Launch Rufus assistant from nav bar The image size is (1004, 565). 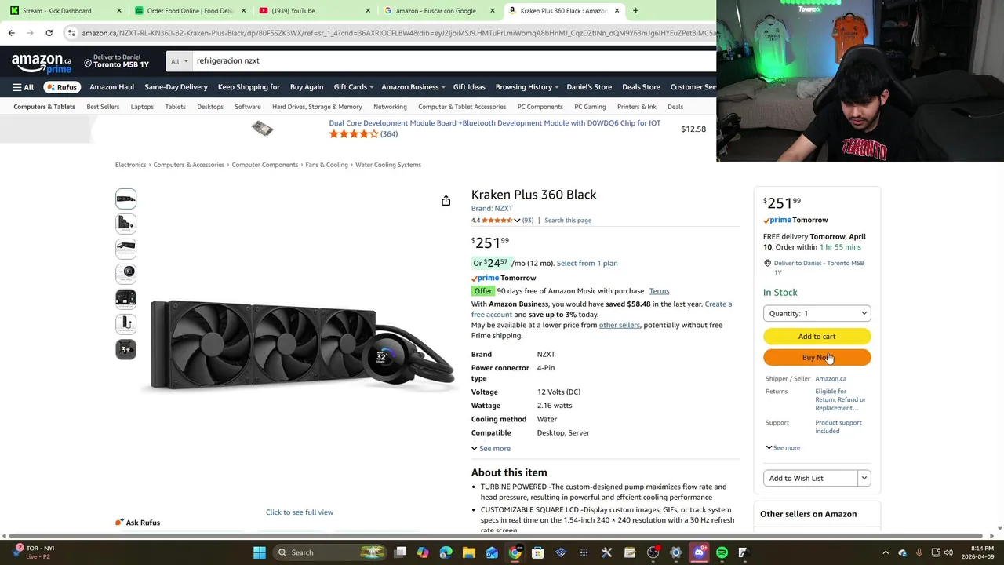[x=62, y=87]
